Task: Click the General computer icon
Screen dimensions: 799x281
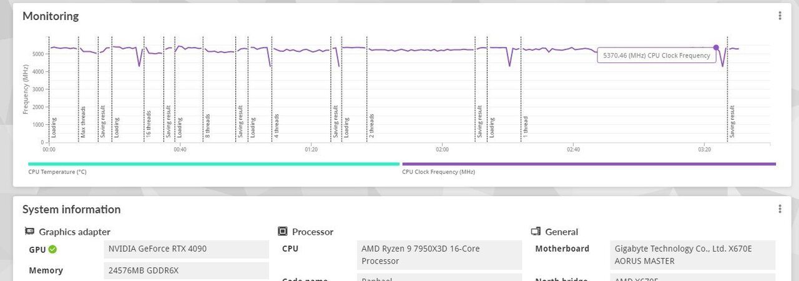Action: click(536, 231)
